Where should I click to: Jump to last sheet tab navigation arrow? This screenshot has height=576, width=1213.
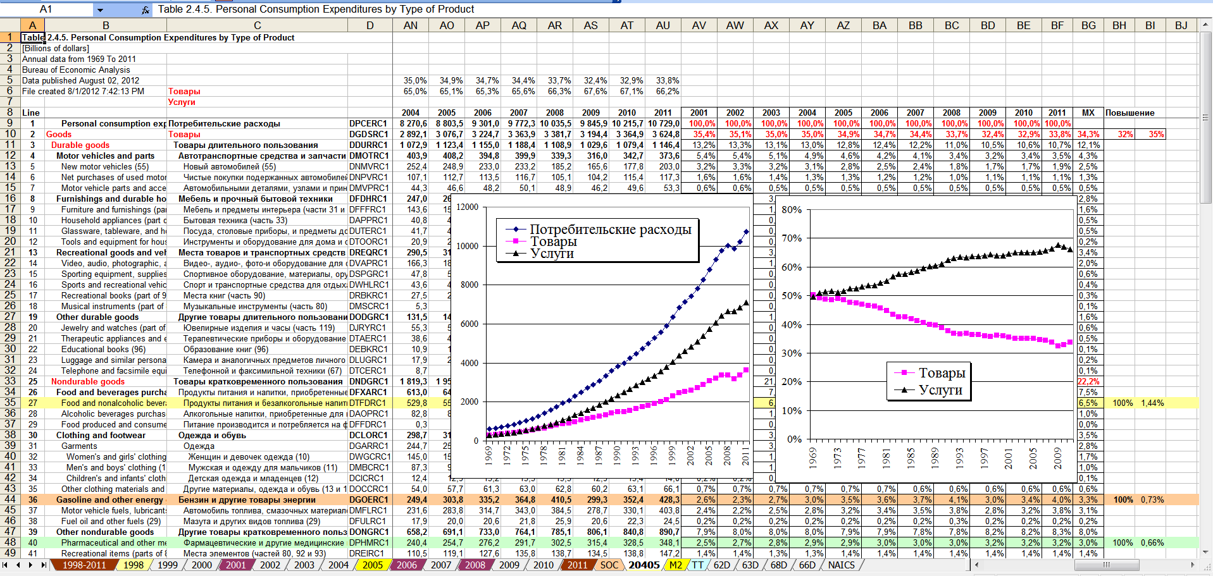pyautogui.click(x=43, y=565)
